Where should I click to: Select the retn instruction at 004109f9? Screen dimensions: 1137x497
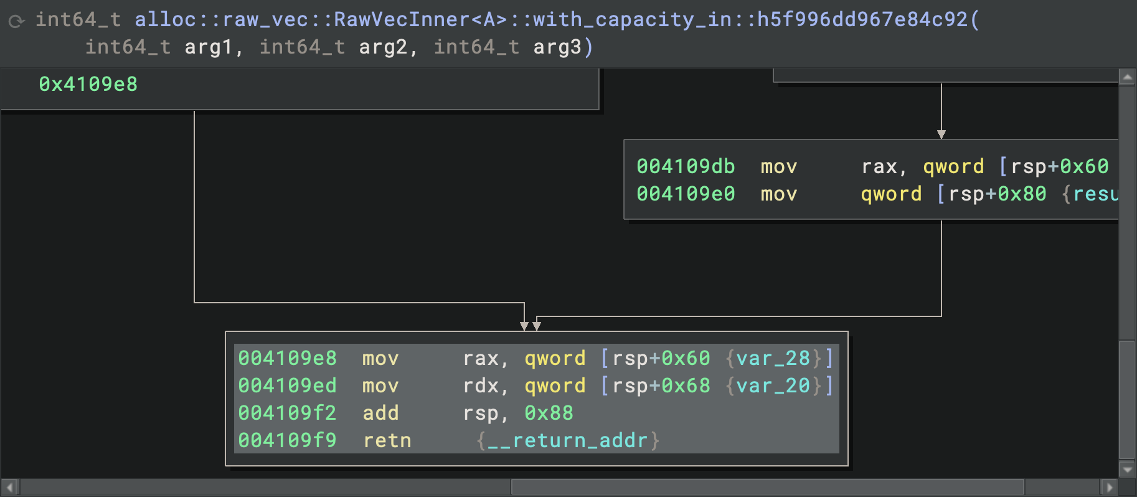click(x=387, y=440)
